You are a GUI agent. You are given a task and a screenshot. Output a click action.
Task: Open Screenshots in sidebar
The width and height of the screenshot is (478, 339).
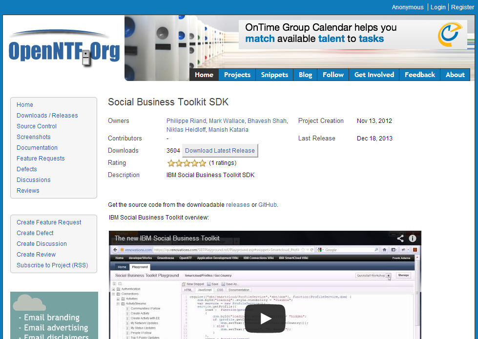click(x=34, y=137)
